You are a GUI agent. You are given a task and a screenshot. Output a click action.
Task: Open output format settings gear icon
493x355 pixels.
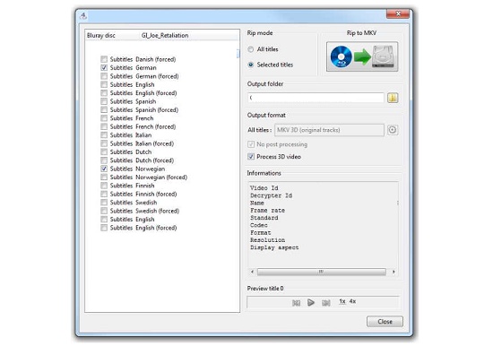click(x=392, y=130)
